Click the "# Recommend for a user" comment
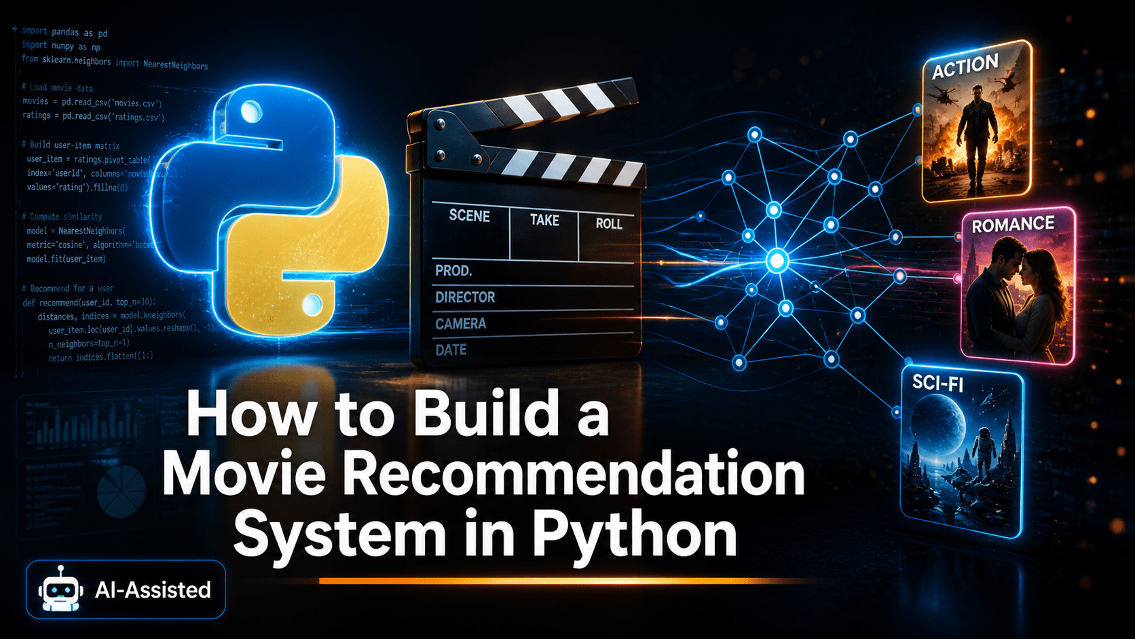This screenshot has width=1135, height=639. coord(68,288)
